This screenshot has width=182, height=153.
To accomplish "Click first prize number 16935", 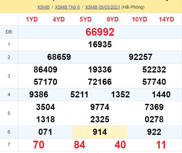I will [100, 45].
